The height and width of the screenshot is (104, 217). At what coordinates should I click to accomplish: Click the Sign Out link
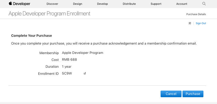201,23
